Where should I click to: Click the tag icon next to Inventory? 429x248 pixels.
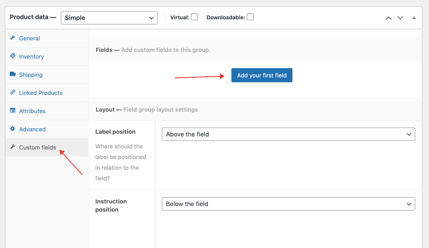(x=13, y=56)
